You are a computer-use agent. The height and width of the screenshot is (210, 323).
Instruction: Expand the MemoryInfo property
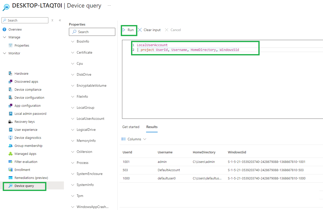(x=73, y=141)
